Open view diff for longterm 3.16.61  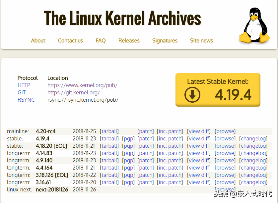coord(199,182)
